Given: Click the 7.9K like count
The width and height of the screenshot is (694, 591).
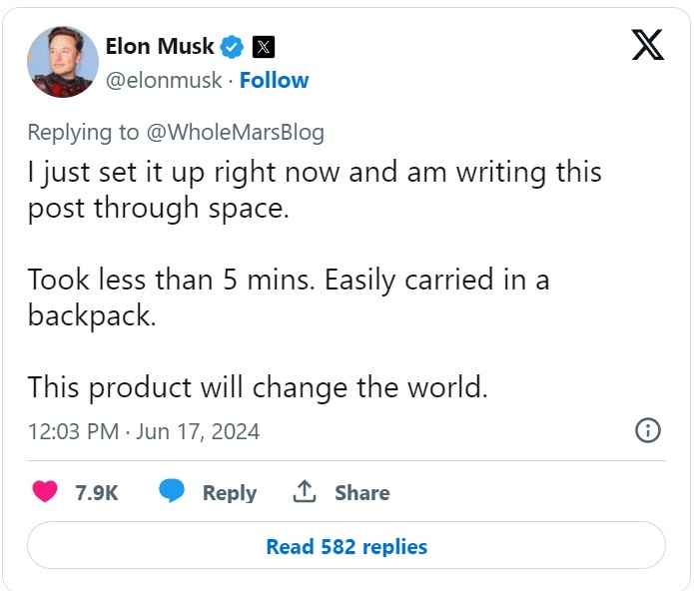Looking at the screenshot, I should (x=97, y=492).
